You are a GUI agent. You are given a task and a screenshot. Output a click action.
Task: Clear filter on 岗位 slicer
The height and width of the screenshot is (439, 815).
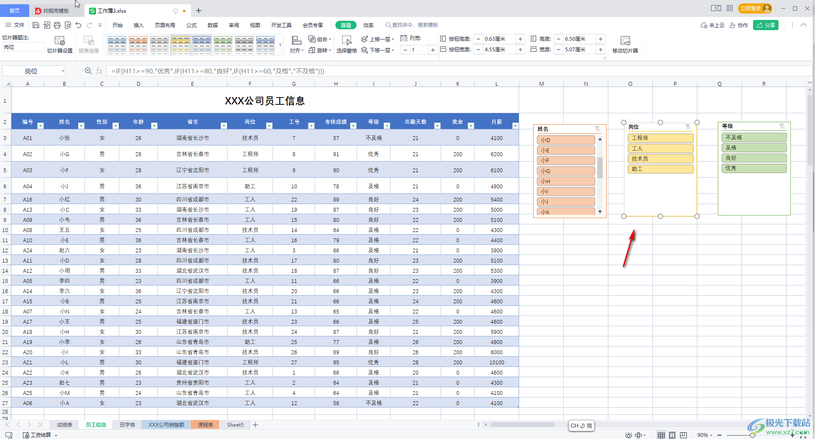688,127
